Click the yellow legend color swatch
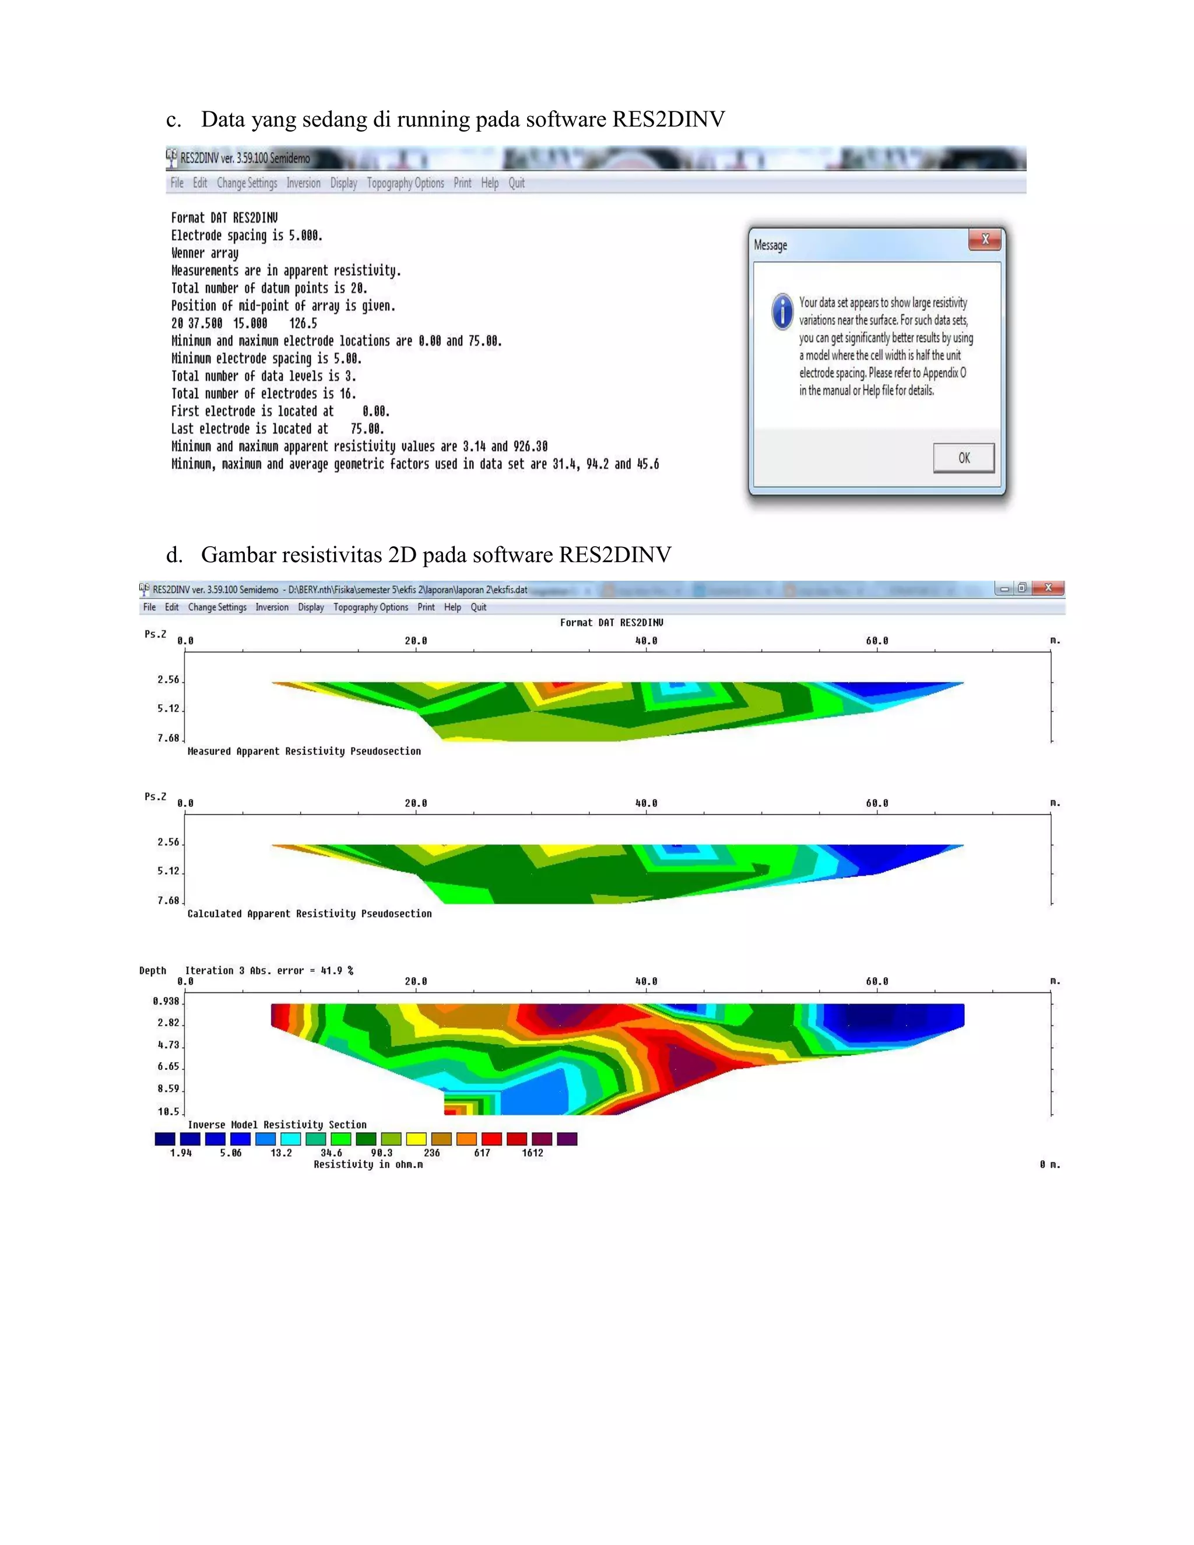 tap(416, 1139)
